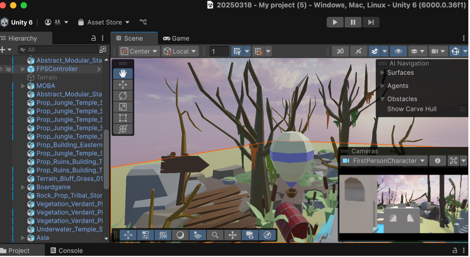Toggle the Show Carve Hull checkbox
Image resolution: width=470 pixels, height=257 pixels.
pos(463,109)
